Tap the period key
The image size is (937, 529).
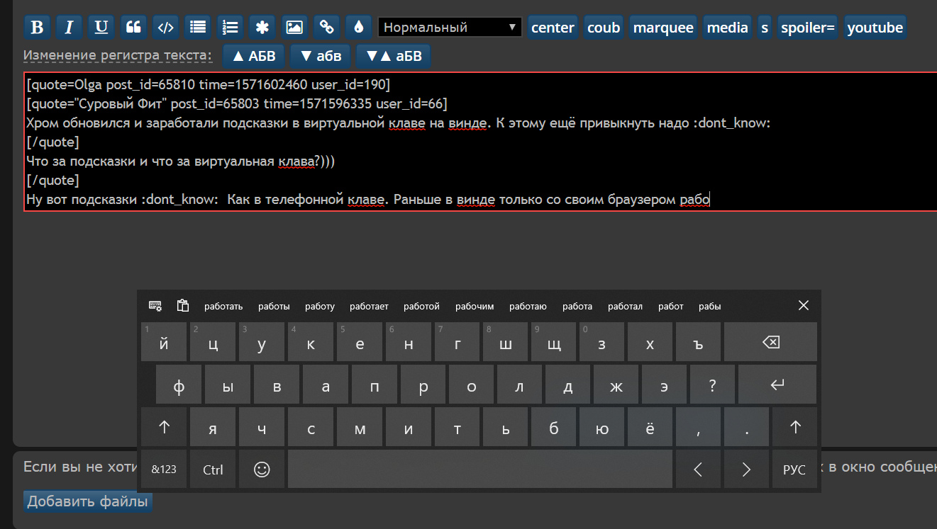click(x=746, y=427)
